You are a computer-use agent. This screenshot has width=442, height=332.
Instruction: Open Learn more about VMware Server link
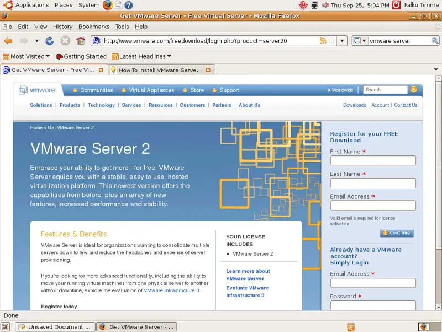[248, 274]
